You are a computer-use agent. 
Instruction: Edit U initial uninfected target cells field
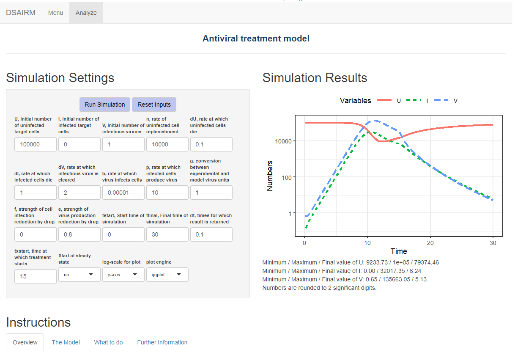click(x=36, y=144)
